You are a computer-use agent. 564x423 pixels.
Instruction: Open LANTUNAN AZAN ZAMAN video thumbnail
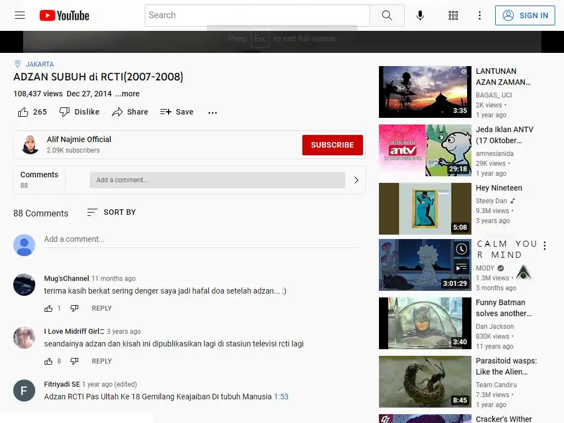[x=425, y=92]
